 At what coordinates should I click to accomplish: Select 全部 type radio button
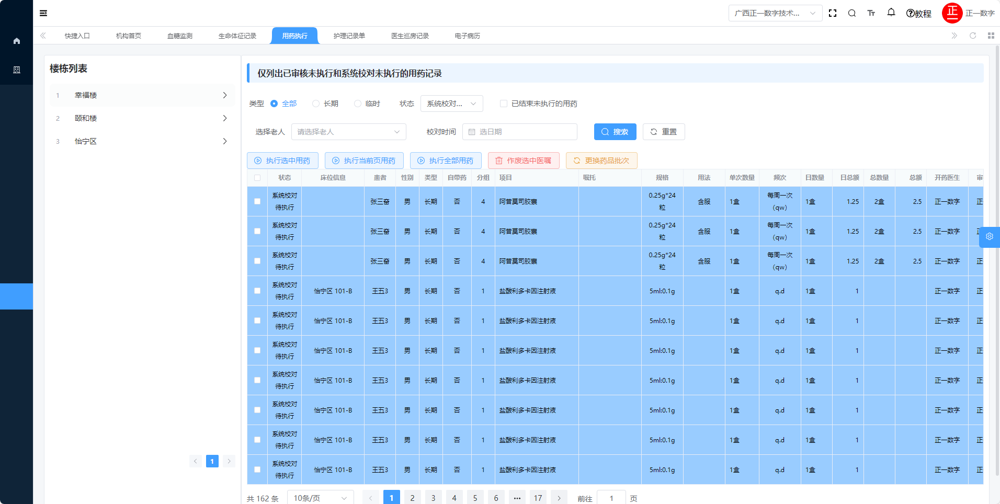point(274,104)
